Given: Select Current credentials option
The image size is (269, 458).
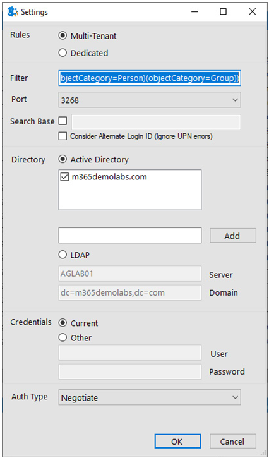Looking at the screenshot, I should pos(78,323).
